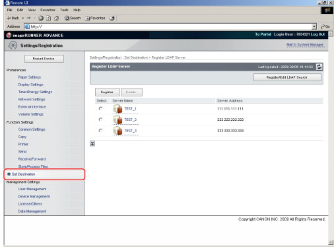
Task: Open the View menu
Action: pos(32,10)
